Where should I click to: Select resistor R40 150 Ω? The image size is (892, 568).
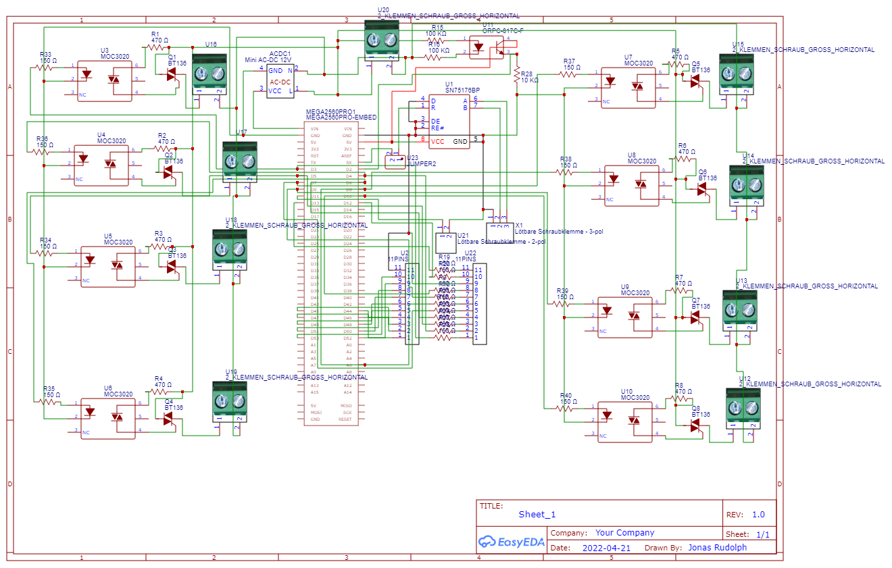[566, 409]
